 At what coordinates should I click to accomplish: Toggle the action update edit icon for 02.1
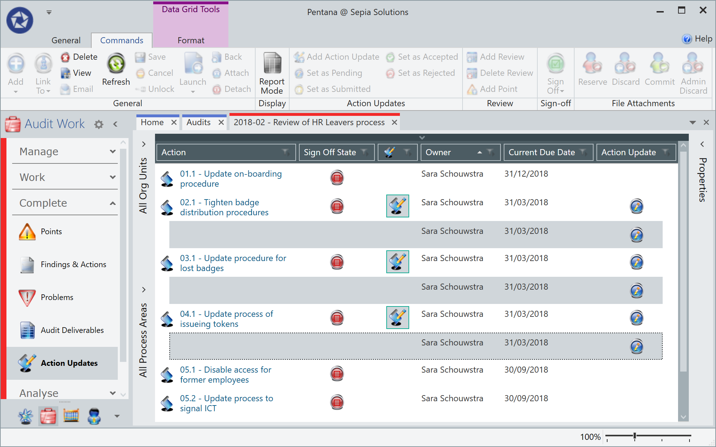point(397,206)
